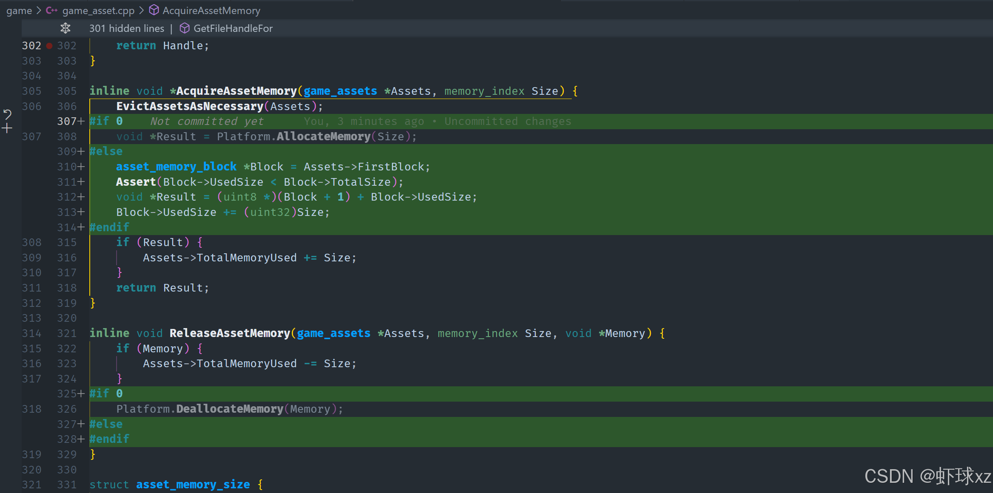Click the AcquireAssetMemory function name in code

[236, 91]
